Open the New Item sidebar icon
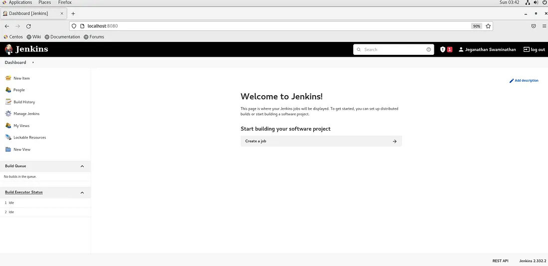 point(8,78)
